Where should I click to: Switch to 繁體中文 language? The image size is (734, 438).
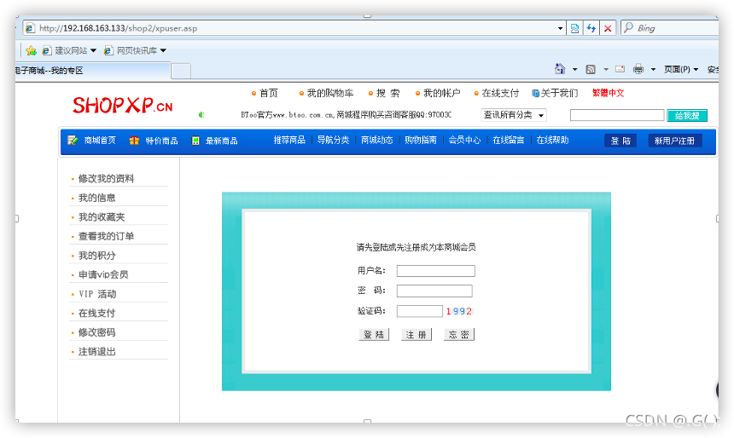[x=608, y=93]
